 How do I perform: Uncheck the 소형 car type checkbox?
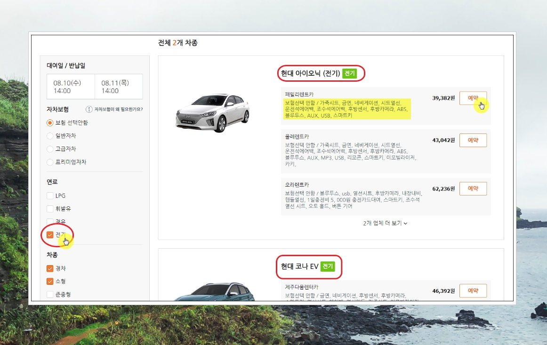point(50,281)
